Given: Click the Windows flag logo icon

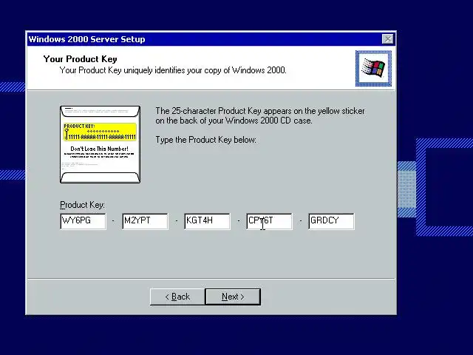Looking at the screenshot, I should pyautogui.click(x=373, y=69).
